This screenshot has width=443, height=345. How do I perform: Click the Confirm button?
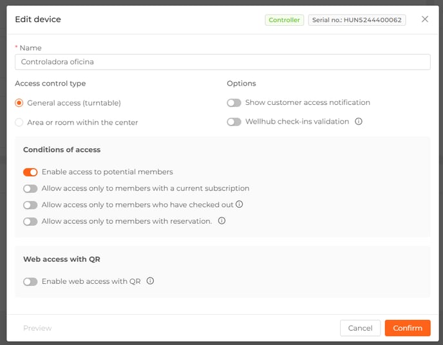tap(408, 328)
